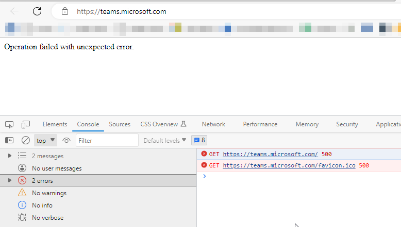Expand the 2 errors group
The height and width of the screenshot is (227, 401).
(10, 180)
